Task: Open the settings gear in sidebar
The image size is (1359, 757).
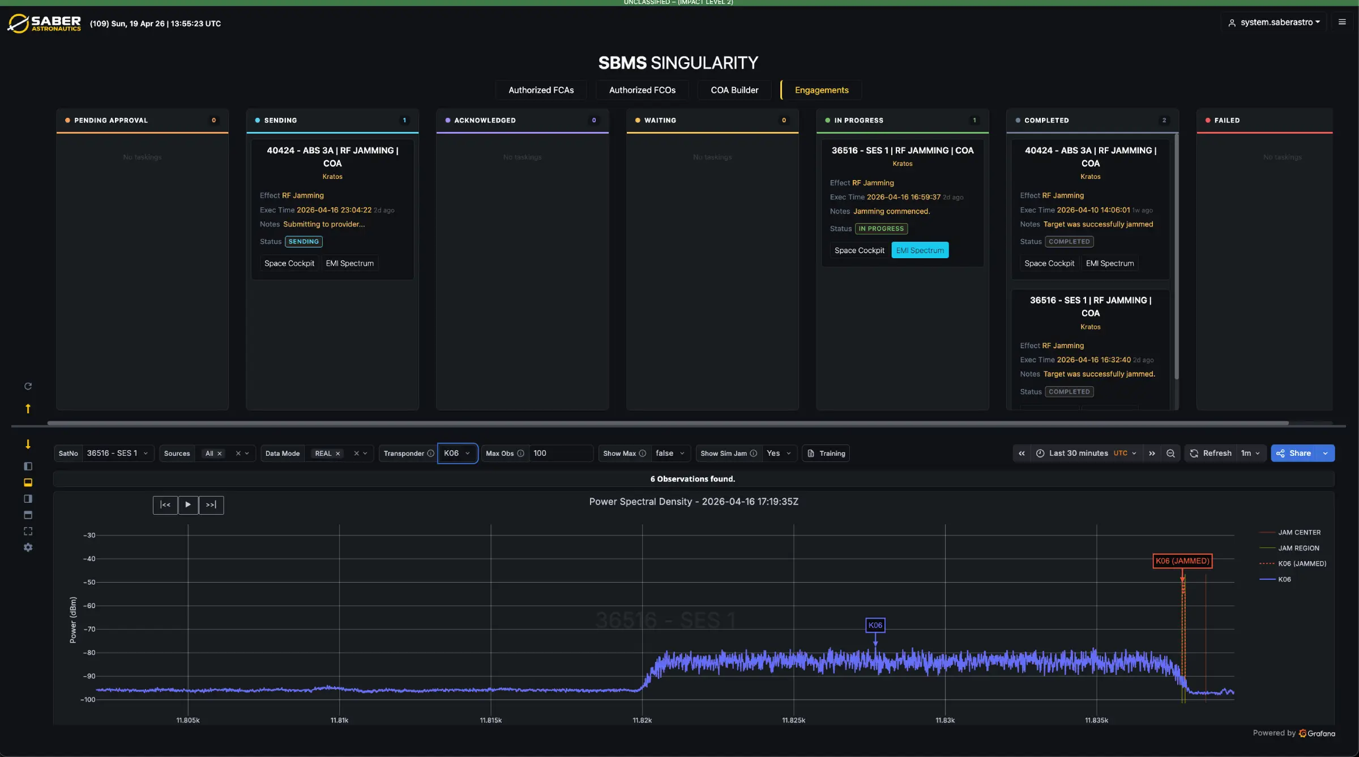Action: pyautogui.click(x=28, y=548)
